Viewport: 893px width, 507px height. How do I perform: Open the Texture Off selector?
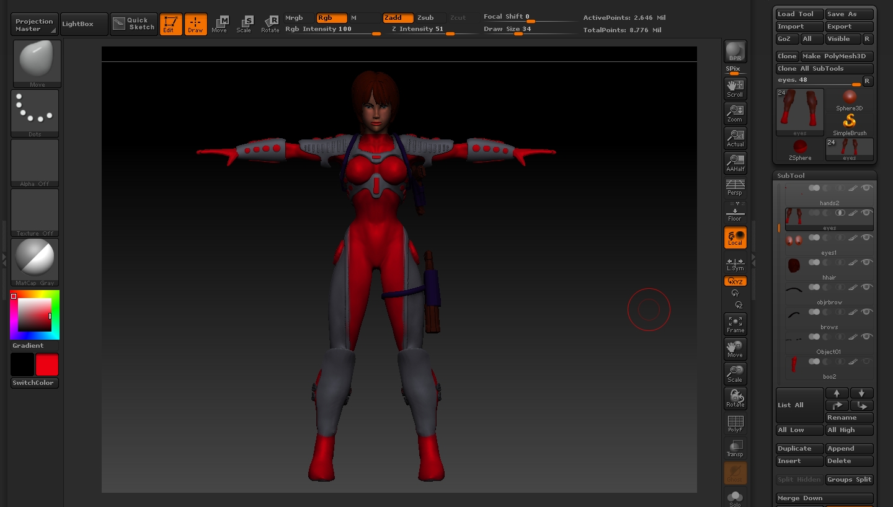pyautogui.click(x=35, y=213)
